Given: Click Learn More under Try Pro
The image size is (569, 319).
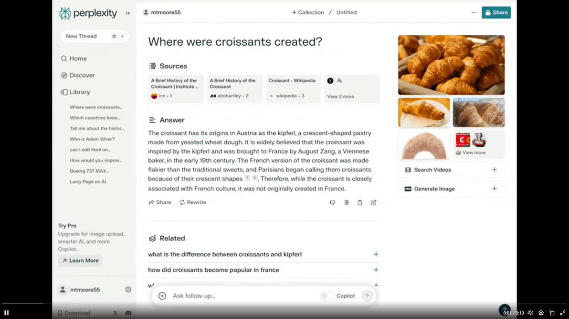Looking at the screenshot, I should [80, 260].
